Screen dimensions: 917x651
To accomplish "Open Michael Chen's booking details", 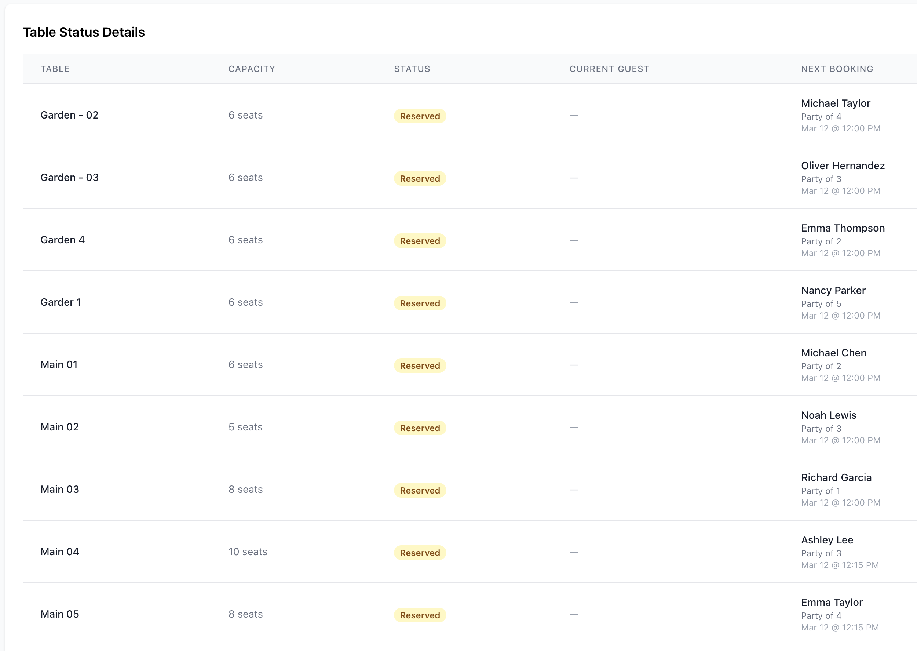I will [833, 353].
